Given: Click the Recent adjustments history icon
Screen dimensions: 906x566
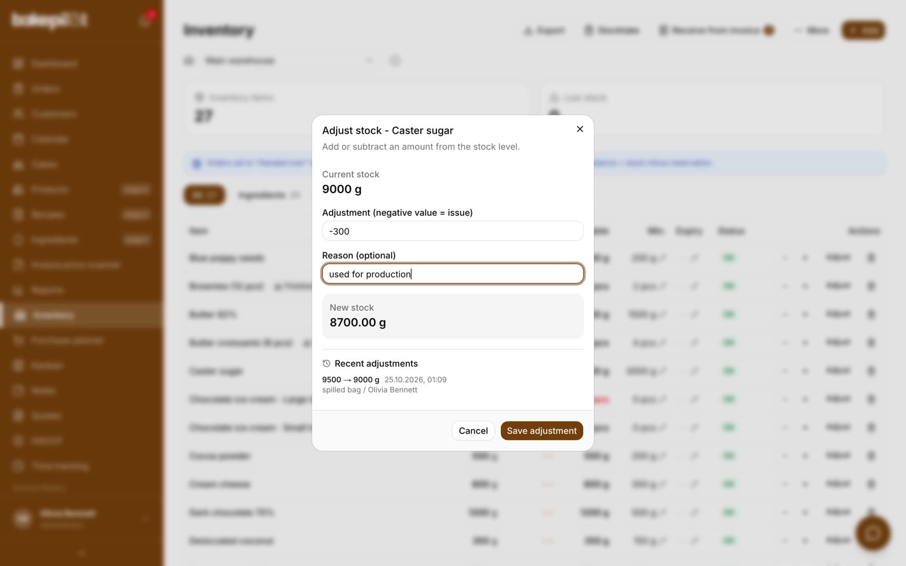Looking at the screenshot, I should tap(326, 363).
